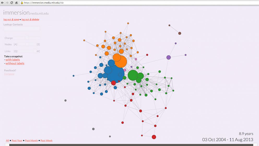Image resolution: width=259 pixels, height=146 pixels.
Task: Select the large purple contact node
Action: coord(168,58)
